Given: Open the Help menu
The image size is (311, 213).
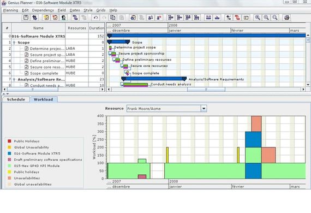Looking at the screenshot, I should click(113, 10).
